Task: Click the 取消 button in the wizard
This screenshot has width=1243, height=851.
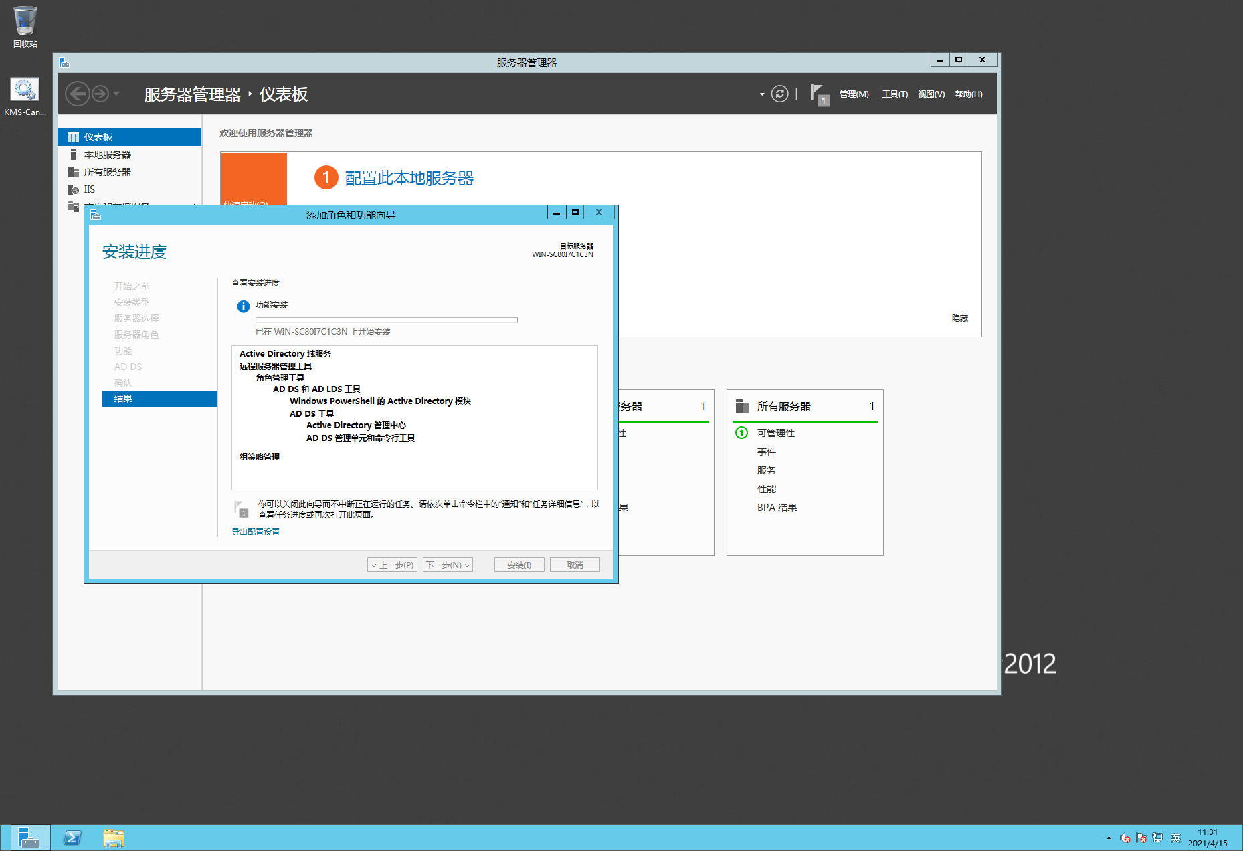Action: 575,565
